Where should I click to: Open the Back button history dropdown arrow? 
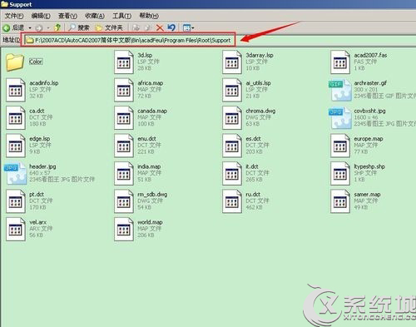[30, 28]
